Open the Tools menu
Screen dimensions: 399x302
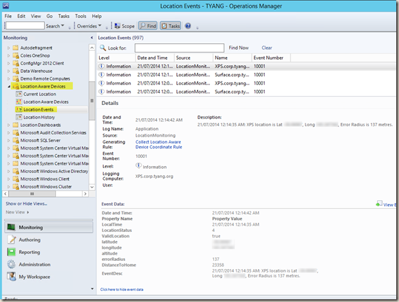pyautogui.click(x=80, y=16)
